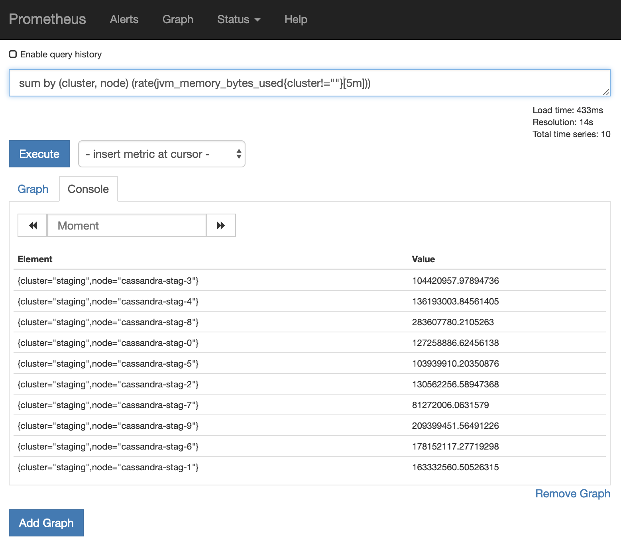Viewport: 621px width, 546px height.
Task: Expand the Status menu in navbar
Action: (238, 20)
